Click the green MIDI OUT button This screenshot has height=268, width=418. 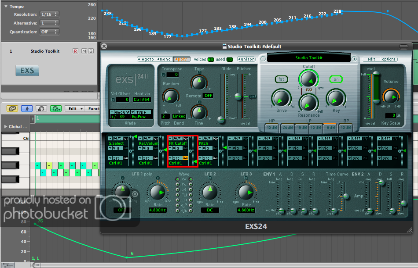point(56,108)
